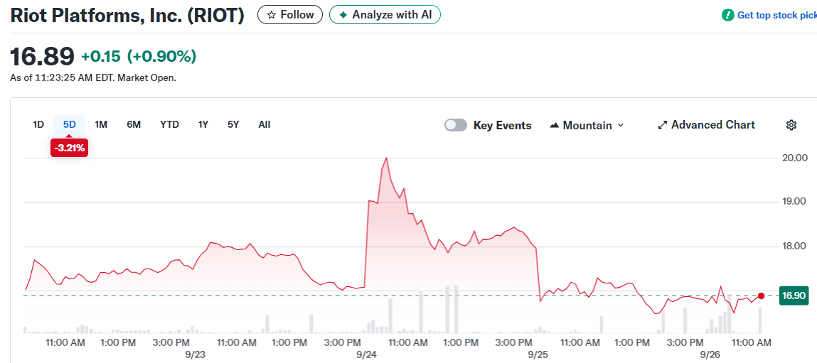Click the red current-price dot on chart
The height and width of the screenshot is (363, 817).
click(x=761, y=296)
